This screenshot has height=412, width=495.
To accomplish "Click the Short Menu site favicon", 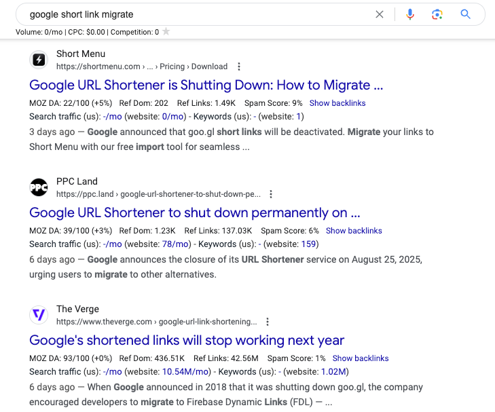I will point(39,60).
